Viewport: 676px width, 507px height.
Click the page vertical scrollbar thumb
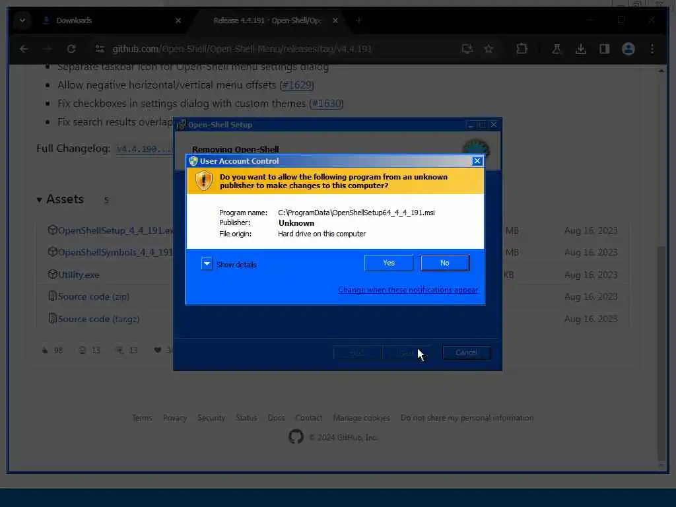(661, 353)
